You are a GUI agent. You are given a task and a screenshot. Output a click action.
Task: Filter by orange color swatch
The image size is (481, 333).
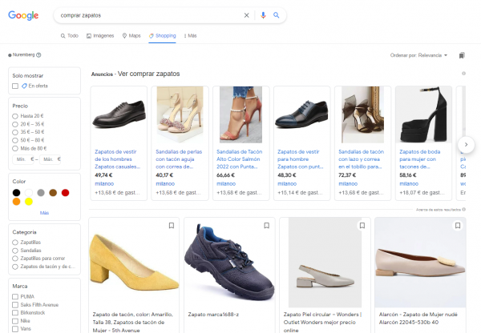point(17,202)
